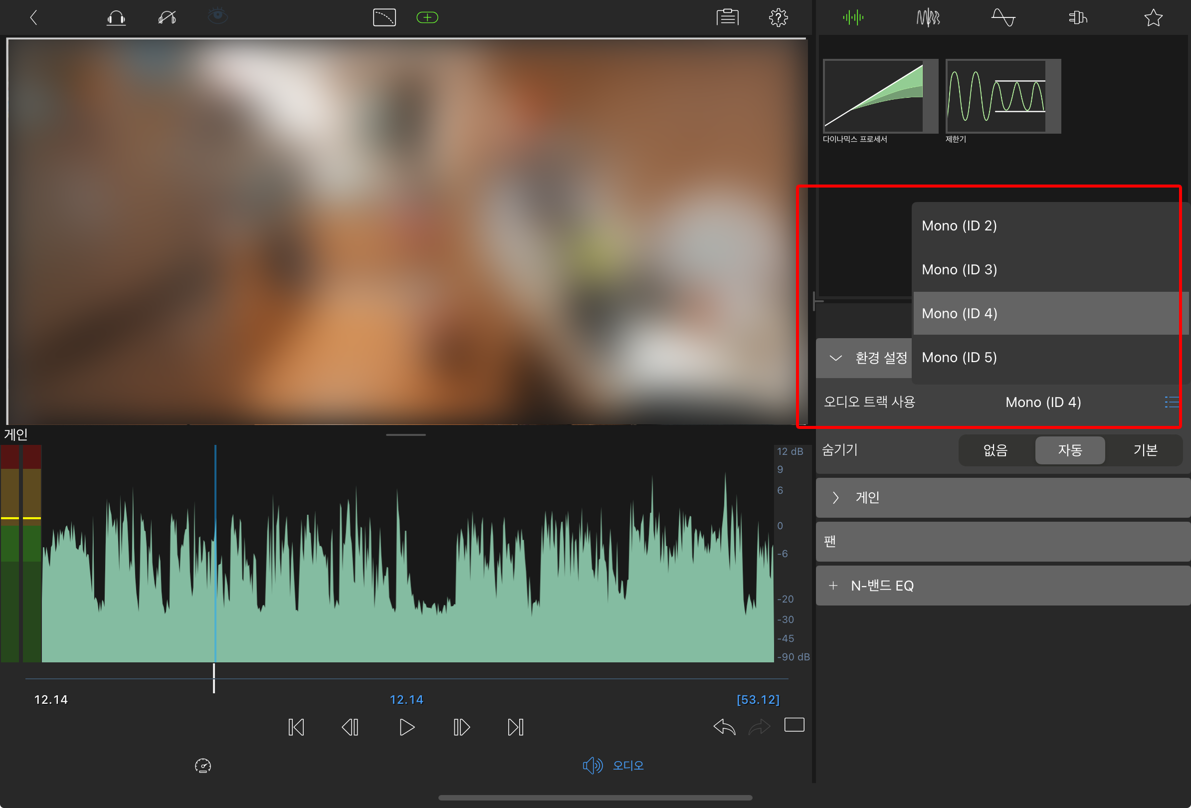Open the speed gauge icon
Image resolution: width=1191 pixels, height=808 pixels.
tap(203, 766)
